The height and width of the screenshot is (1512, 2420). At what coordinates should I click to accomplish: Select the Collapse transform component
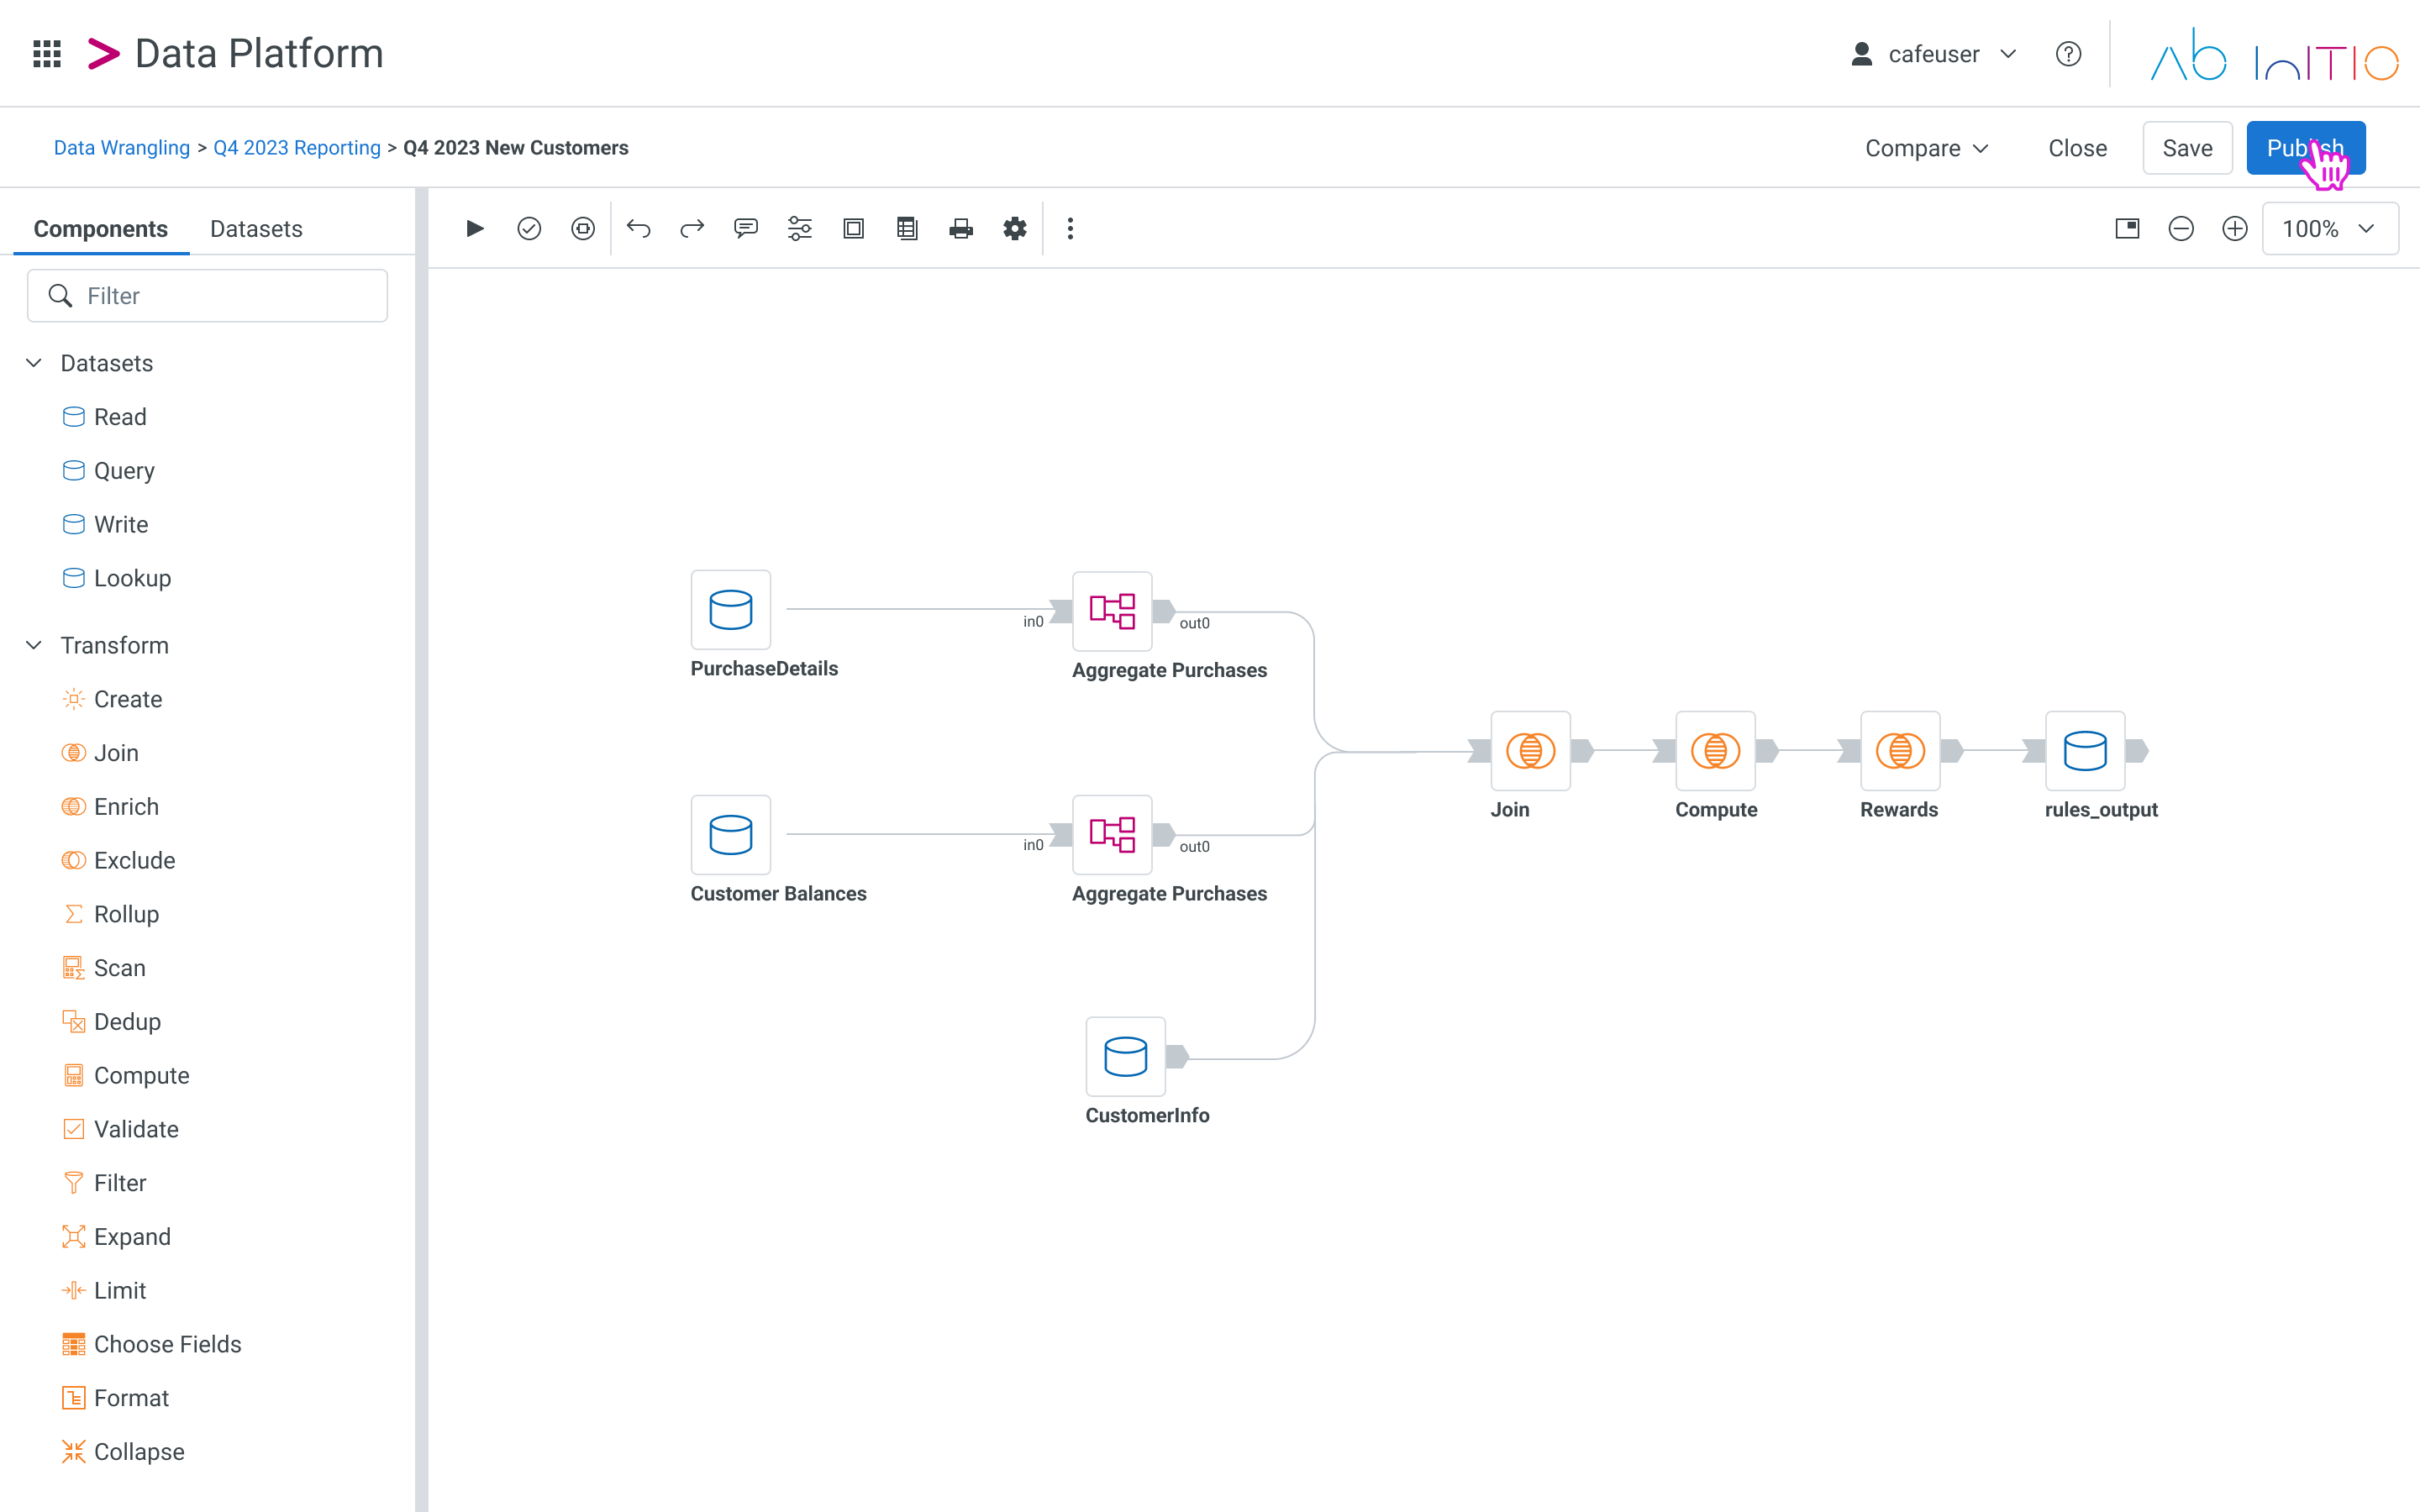pyautogui.click(x=123, y=1452)
